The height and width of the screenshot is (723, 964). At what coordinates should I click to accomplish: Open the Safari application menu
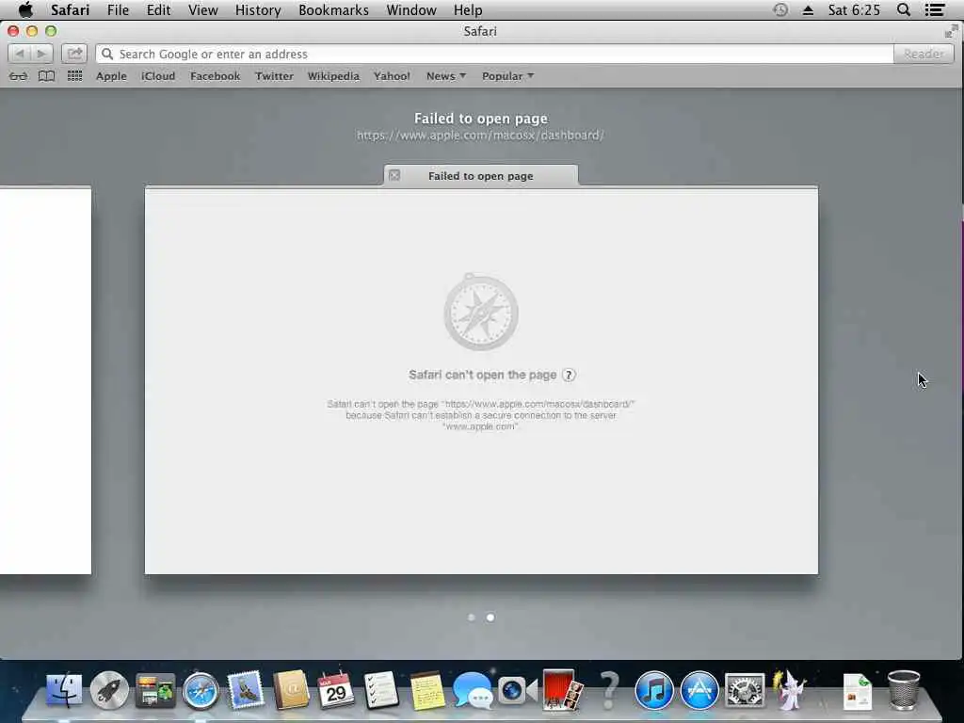pyautogui.click(x=70, y=9)
